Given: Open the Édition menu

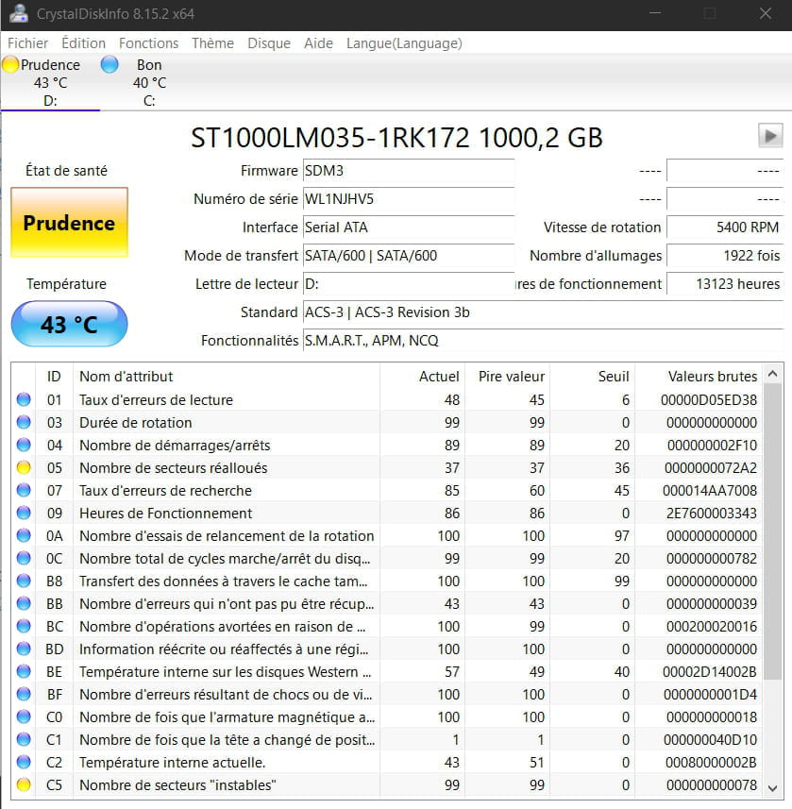Looking at the screenshot, I should (x=84, y=43).
